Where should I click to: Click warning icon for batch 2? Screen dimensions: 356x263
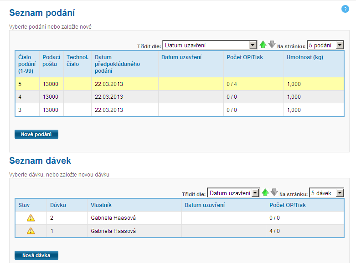tap(31, 218)
